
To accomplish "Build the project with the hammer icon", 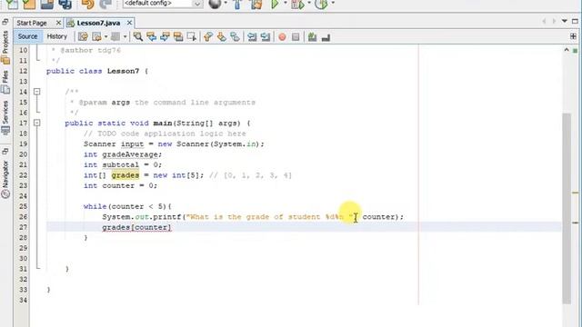I will (238, 4).
